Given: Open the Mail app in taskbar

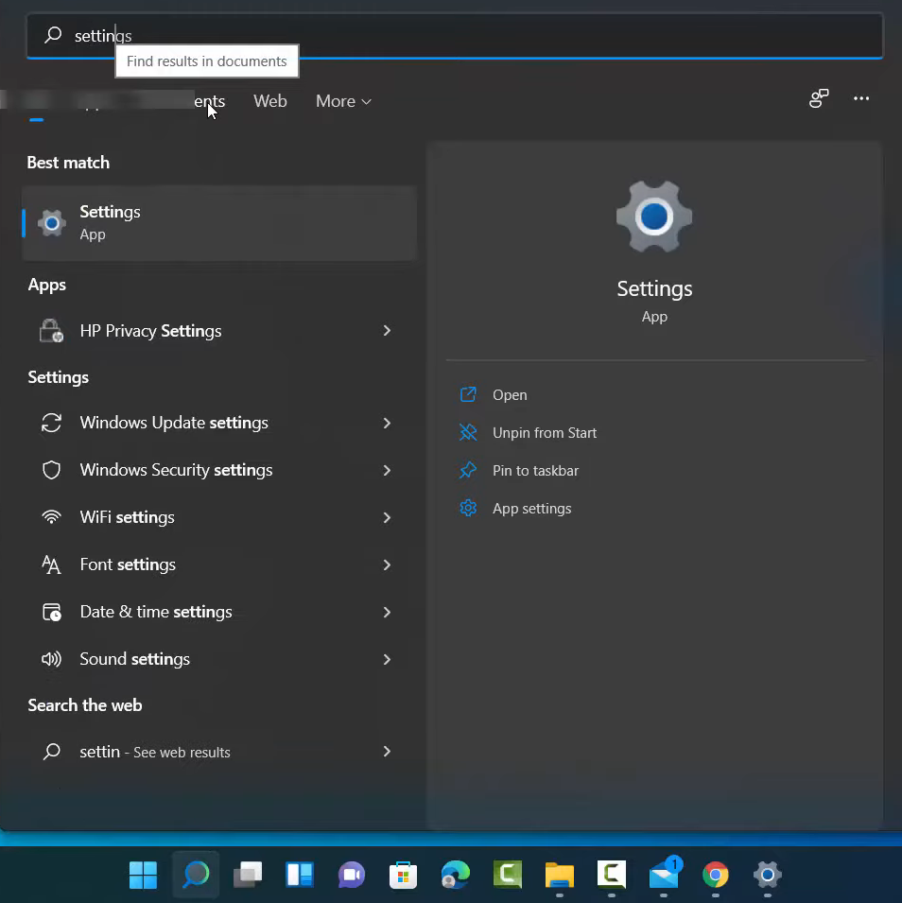Looking at the screenshot, I should click(664, 875).
